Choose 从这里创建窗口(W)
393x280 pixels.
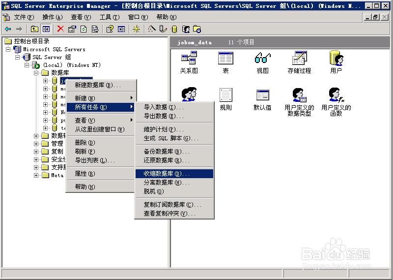(101, 129)
